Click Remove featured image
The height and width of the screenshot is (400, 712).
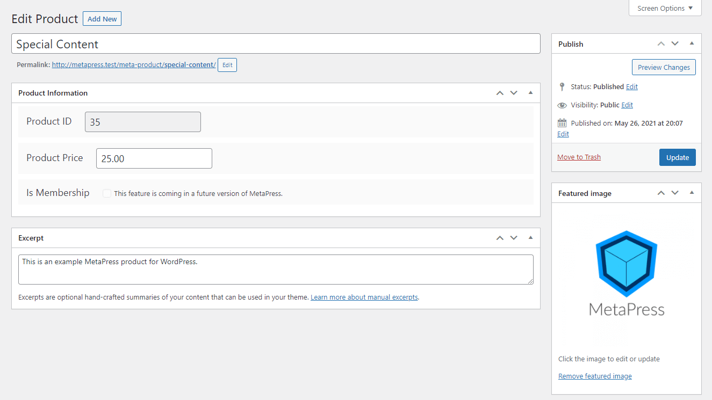[594, 376]
